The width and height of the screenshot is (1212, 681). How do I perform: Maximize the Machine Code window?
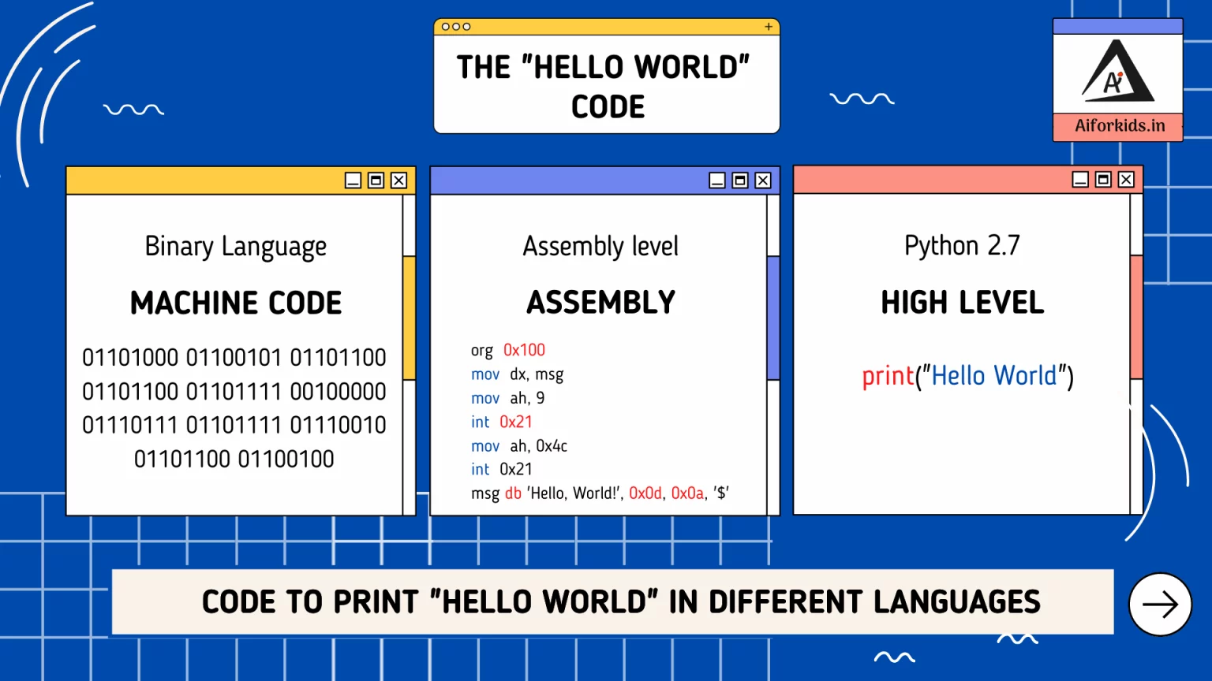pos(376,180)
